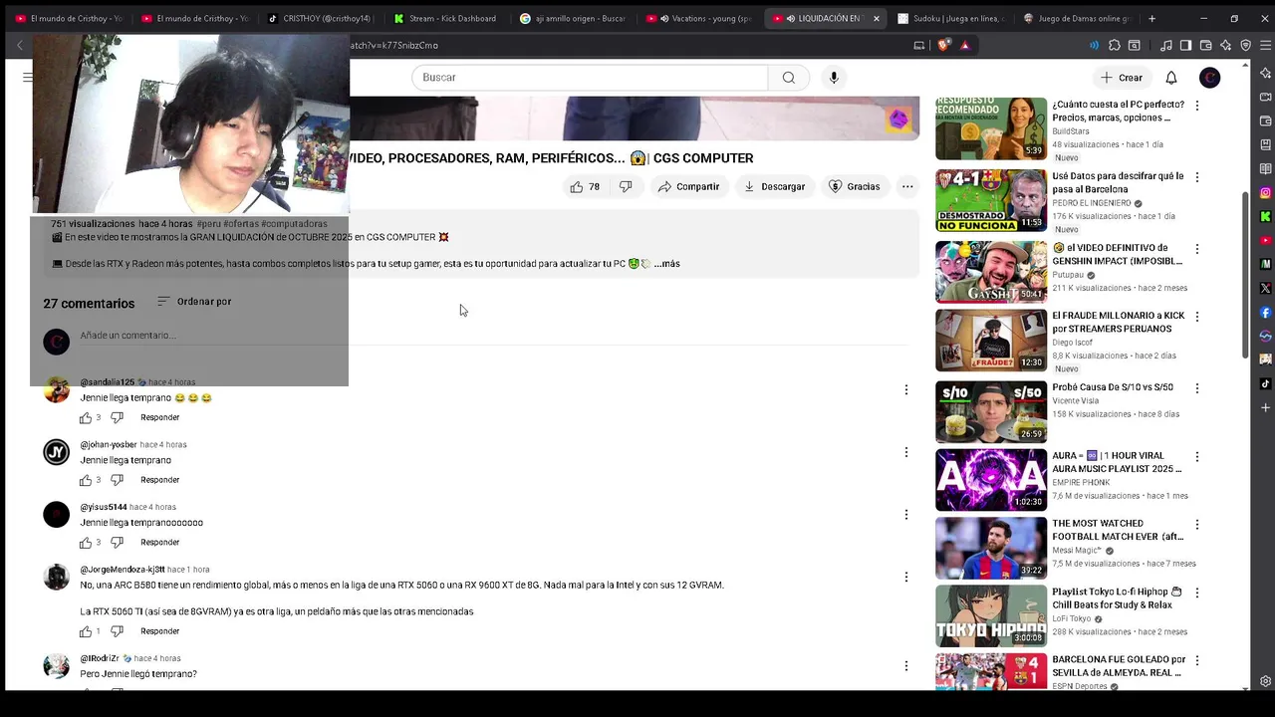Click the Descargar download button
The height and width of the screenshot is (717, 1275).
(774, 186)
